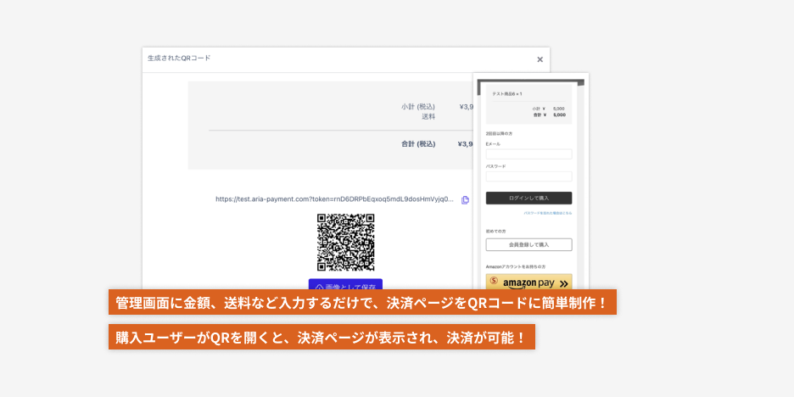The image size is (794, 397).
Task: Click テスト商品6 × 1 item line
Action: click(x=507, y=93)
